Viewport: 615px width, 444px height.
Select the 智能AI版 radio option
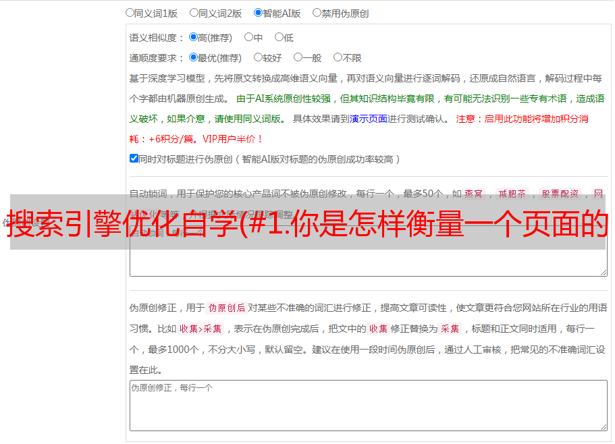258,13
